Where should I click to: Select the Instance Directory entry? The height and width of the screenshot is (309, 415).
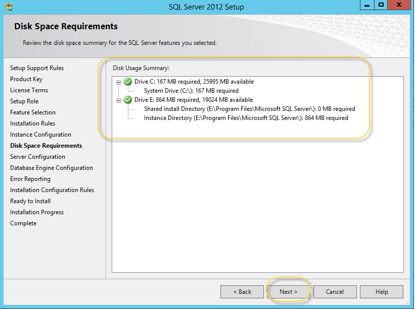pos(246,118)
